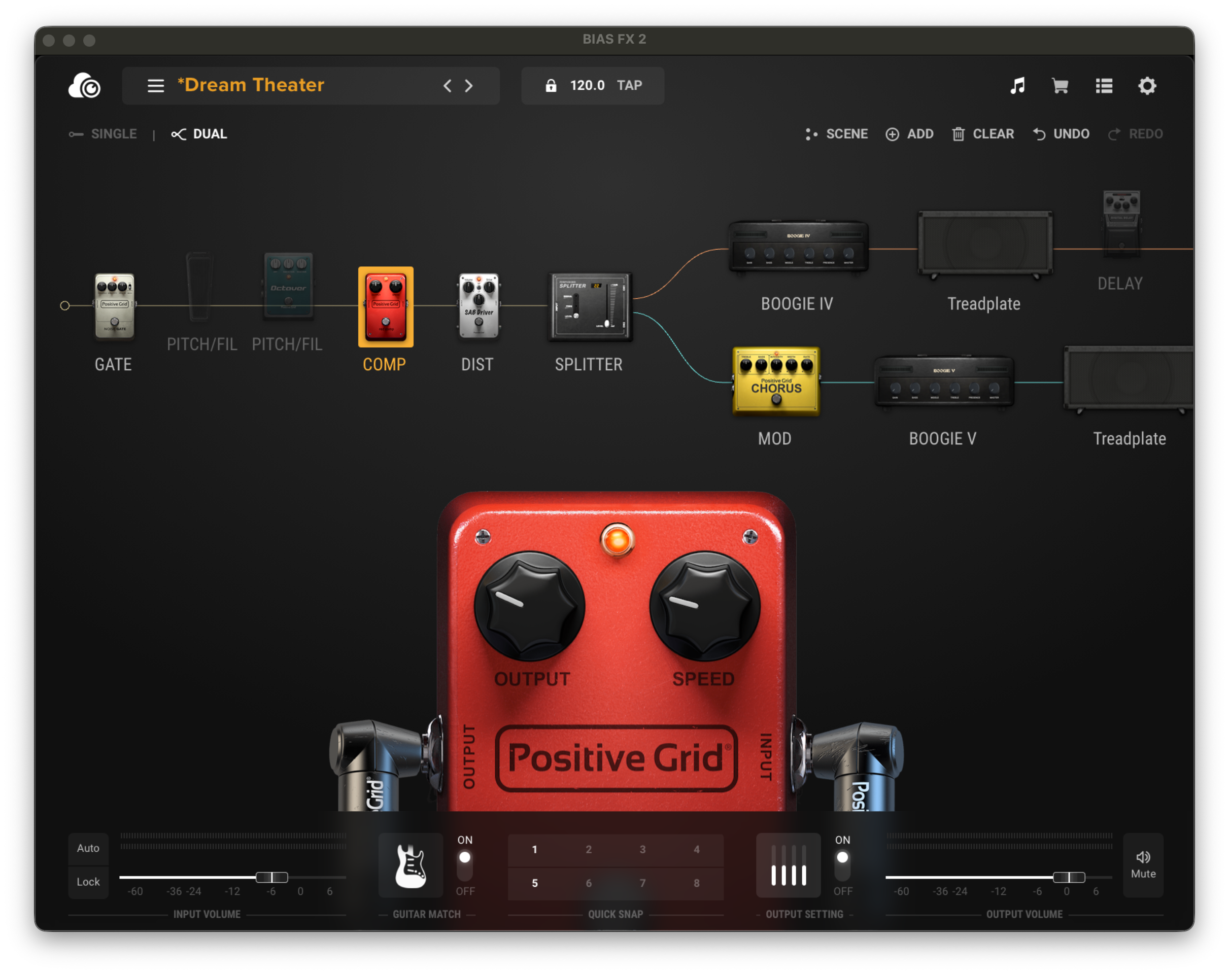Image resolution: width=1229 pixels, height=974 pixels.
Task: Switch to SINGLE signal path
Action: [x=103, y=134]
